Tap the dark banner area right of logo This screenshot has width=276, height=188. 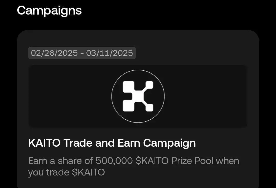tap(206, 96)
